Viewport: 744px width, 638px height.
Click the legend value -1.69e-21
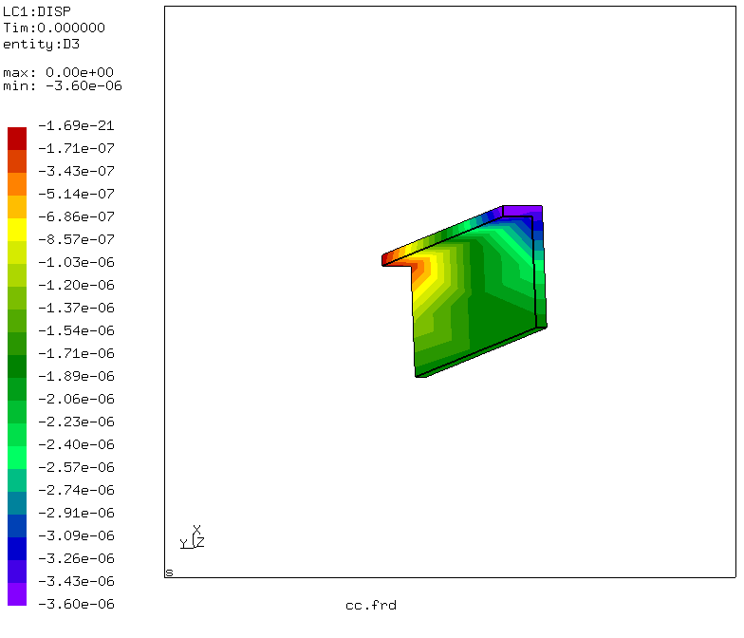(76, 125)
